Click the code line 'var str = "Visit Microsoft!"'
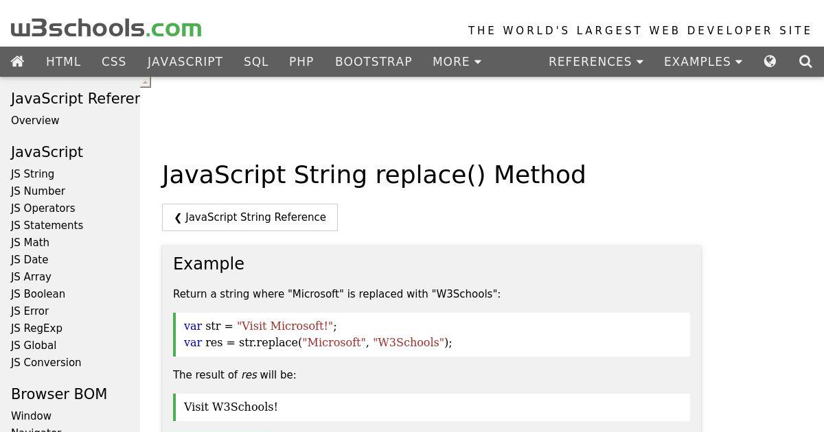Image resolution: width=824 pixels, height=432 pixels. (x=260, y=326)
